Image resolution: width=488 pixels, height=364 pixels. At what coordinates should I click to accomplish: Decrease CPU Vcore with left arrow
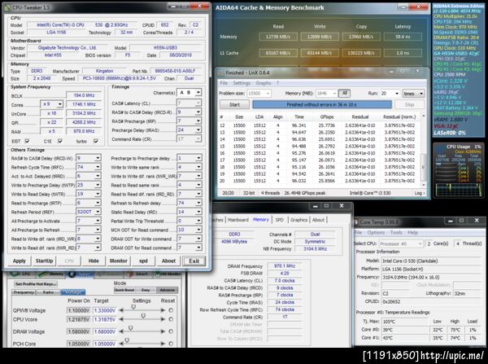(122, 319)
